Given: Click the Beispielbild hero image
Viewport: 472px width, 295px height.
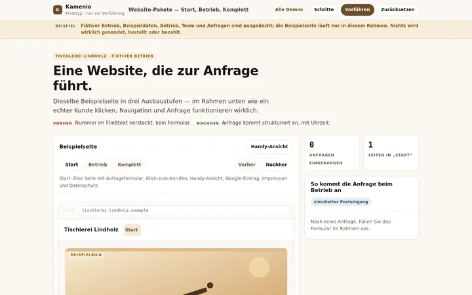Looking at the screenshot, I should point(176,271).
